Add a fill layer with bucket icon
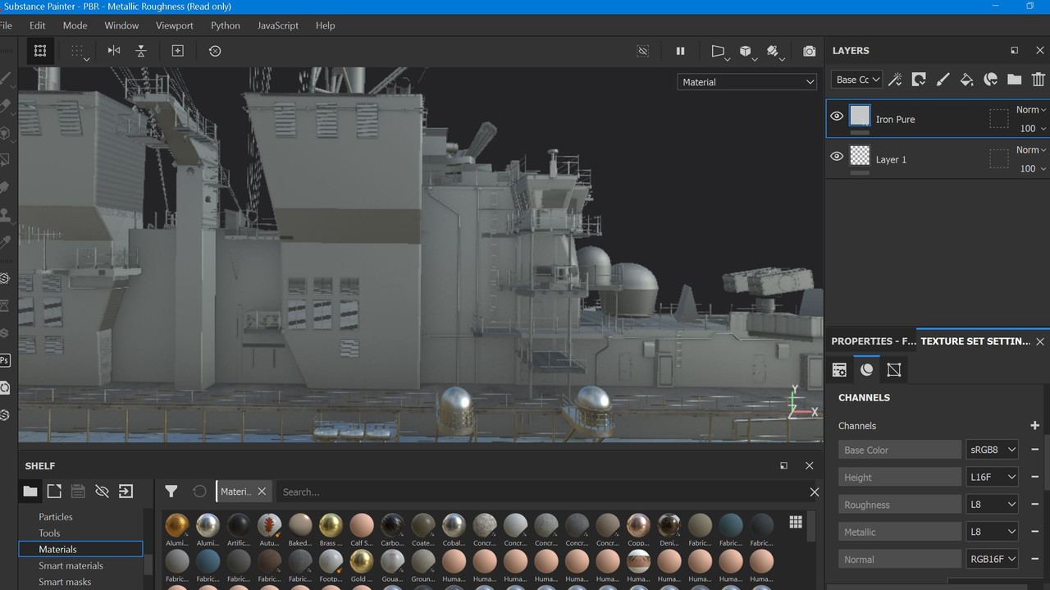1050x590 pixels. pyautogui.click(x=966, y=80)
